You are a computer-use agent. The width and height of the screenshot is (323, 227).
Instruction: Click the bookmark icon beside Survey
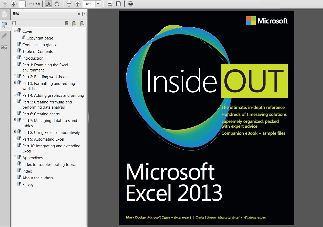click(19, 184)
